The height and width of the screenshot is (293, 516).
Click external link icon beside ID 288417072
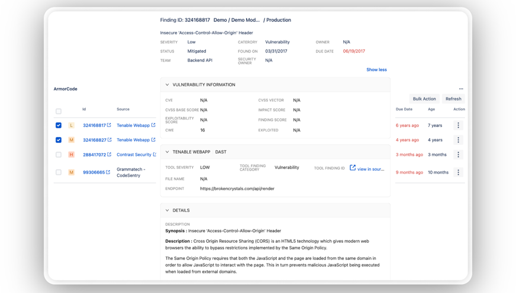tap(109, 155)
